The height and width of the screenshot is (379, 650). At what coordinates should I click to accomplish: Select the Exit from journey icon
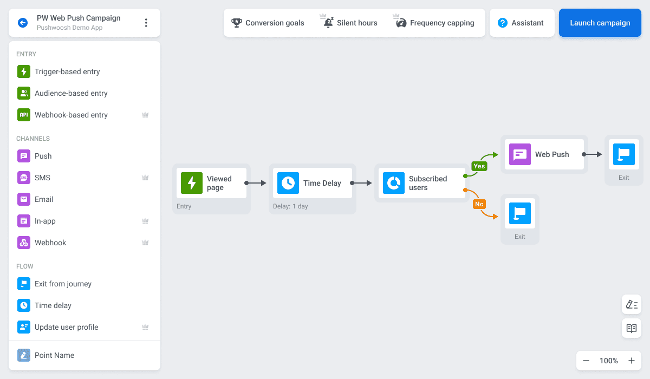click(x=24, y=284)
